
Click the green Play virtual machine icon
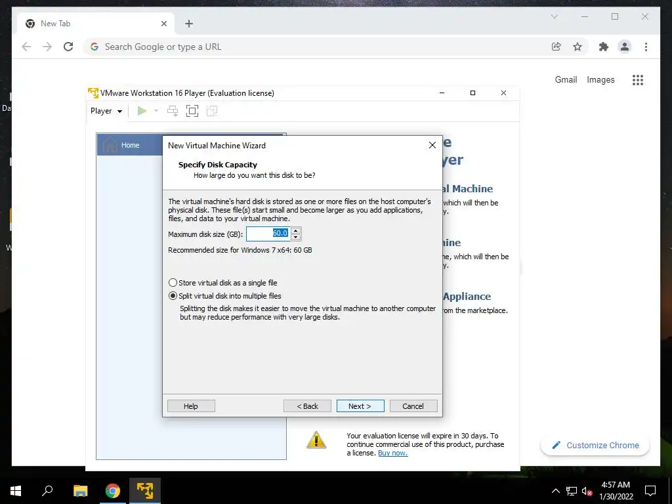click(142, 111)
